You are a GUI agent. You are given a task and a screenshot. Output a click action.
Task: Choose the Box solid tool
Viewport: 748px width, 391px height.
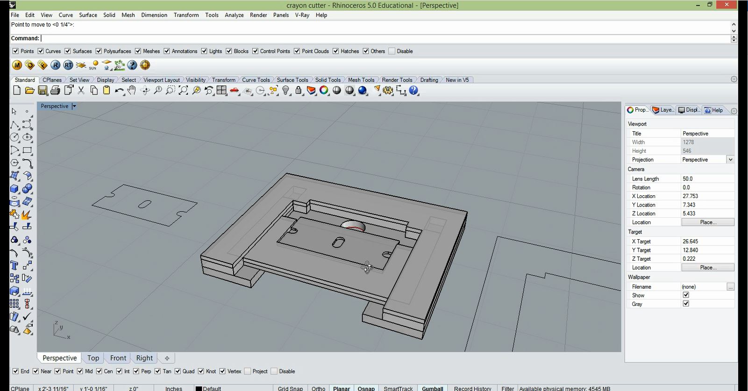click(x=14, y=189)
